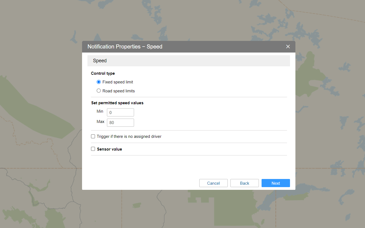
Task: Click the Speed section header bar
Action: pyautogui.click(x=188, y=61)
